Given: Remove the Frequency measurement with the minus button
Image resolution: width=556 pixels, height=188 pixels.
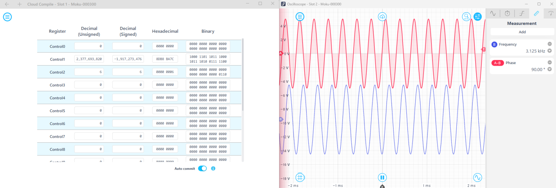Looking at the screenshot, I should pyautogui.click(x=549, y=44).
